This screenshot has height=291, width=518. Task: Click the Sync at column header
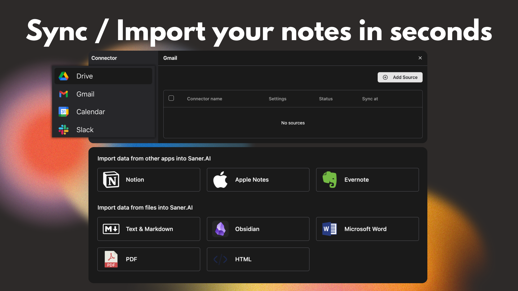370,99
